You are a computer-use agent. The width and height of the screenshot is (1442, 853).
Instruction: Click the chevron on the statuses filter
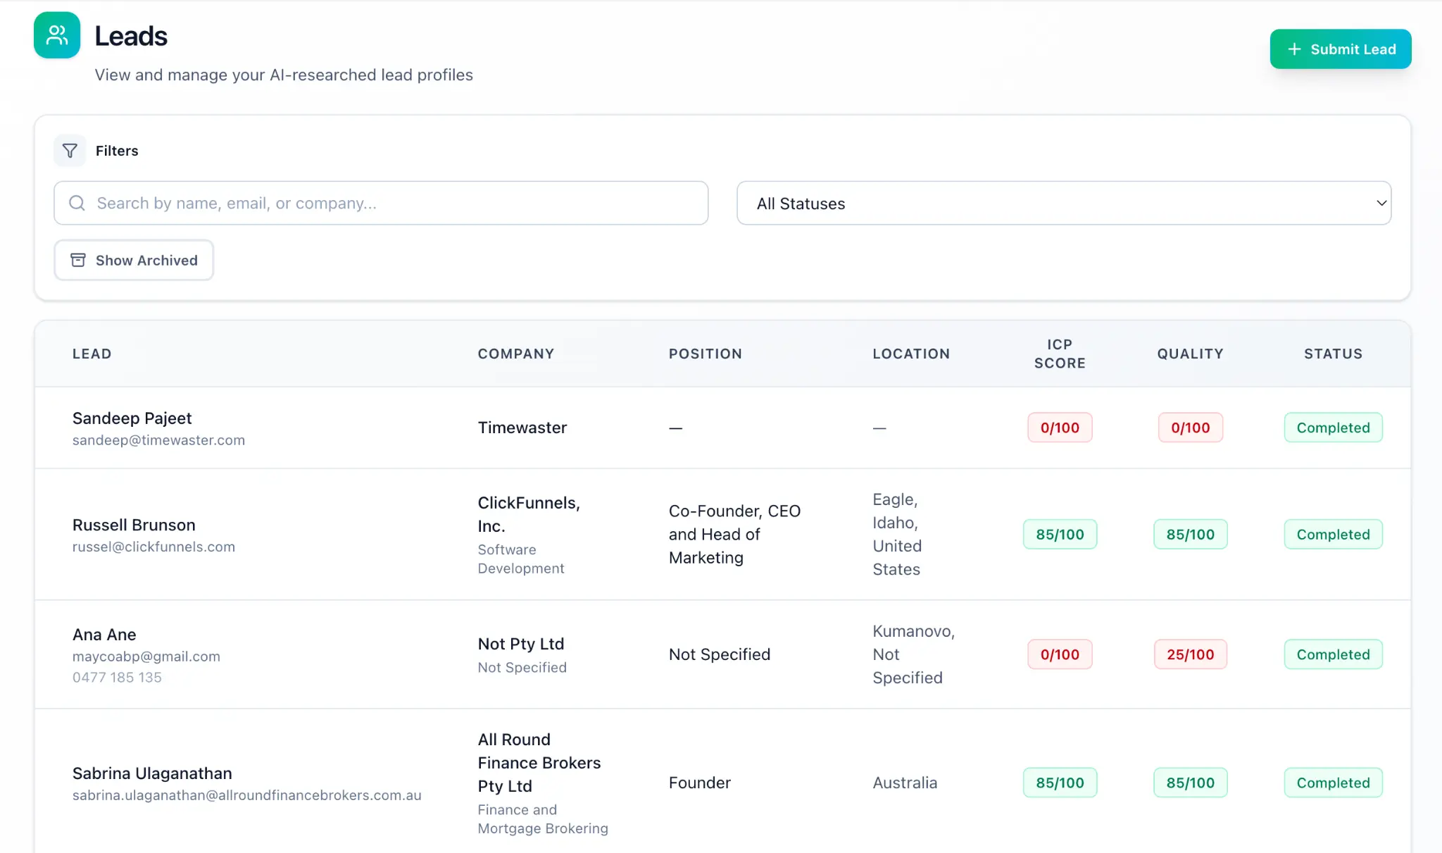1379,203
